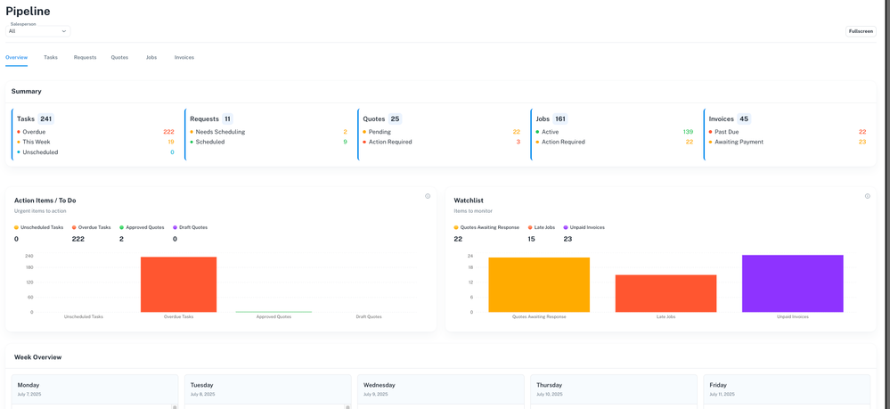The width and height of the screenshot is (890, 409).
Task: Click the Fullscreen button
Action: point(861,31)
